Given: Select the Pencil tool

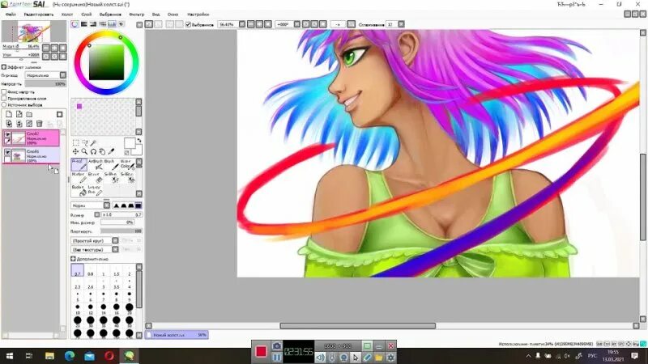Looking at the screenshot, I should coord(79,164).
